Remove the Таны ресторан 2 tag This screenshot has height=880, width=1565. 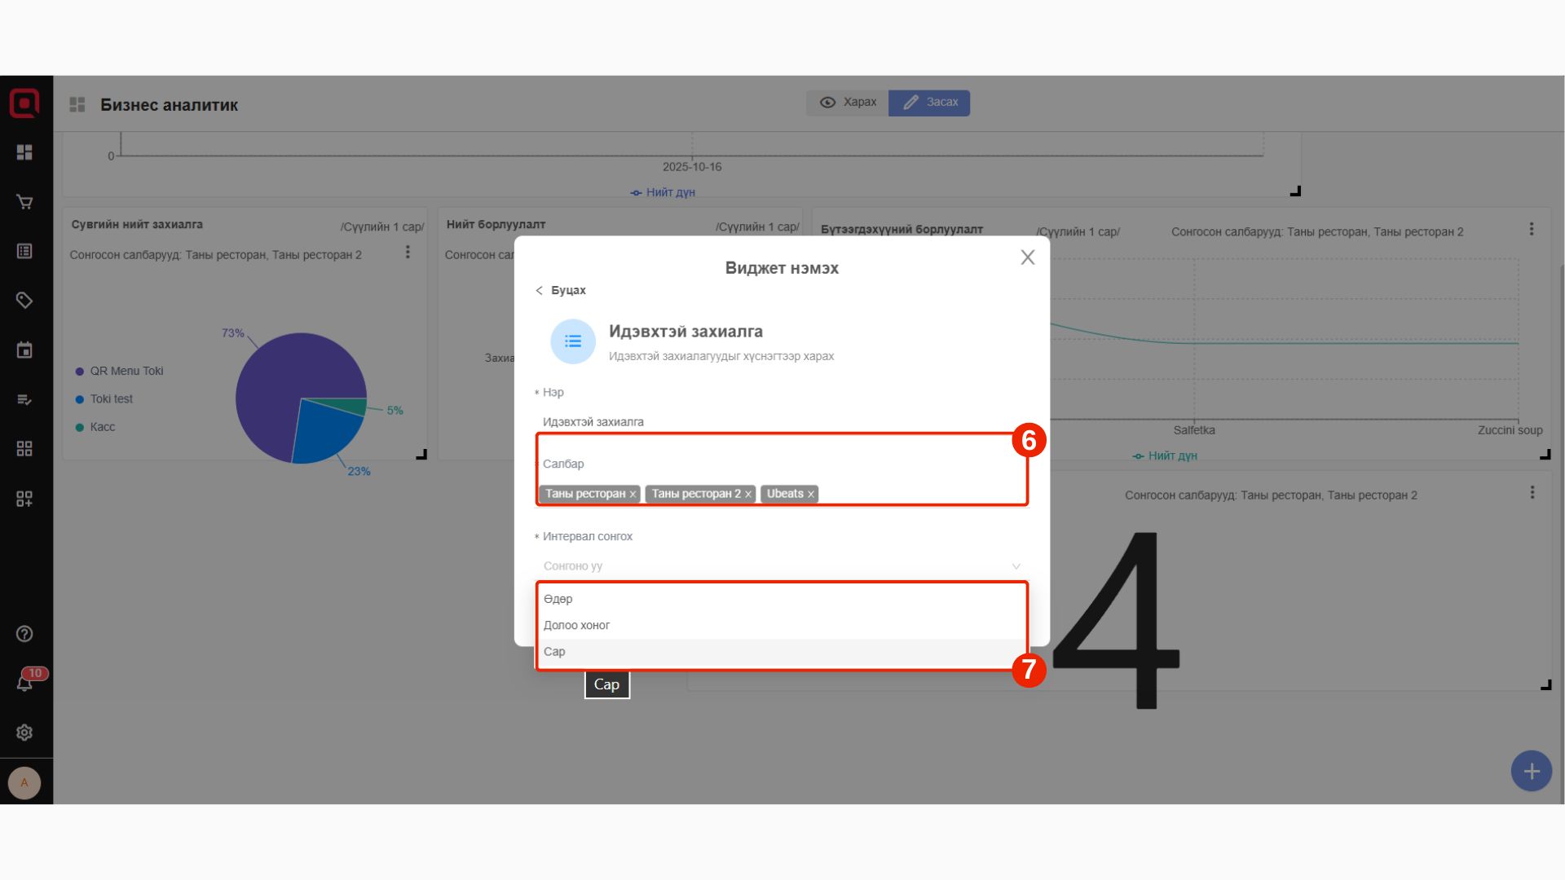pos(747,495)
